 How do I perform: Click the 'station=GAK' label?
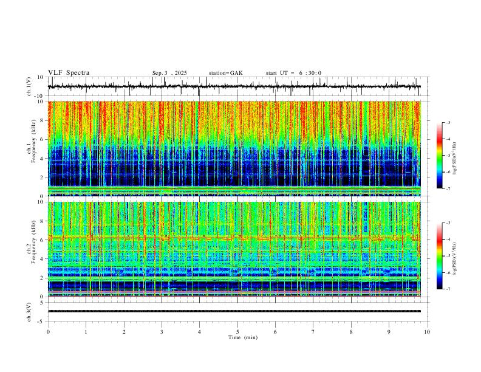(x=225, y=73)
